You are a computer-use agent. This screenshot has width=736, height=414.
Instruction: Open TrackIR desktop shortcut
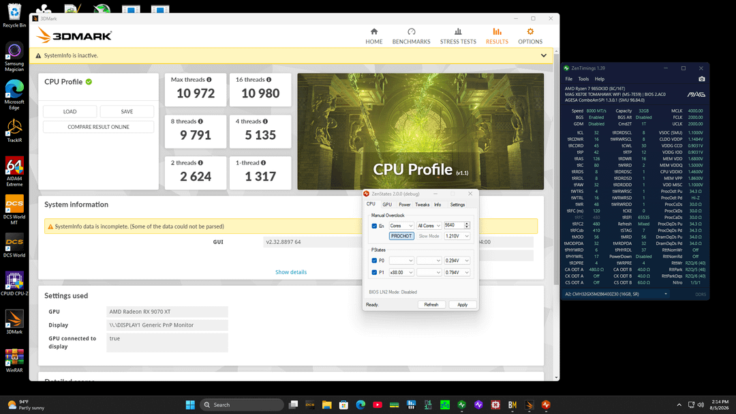[x=14, y=131]
